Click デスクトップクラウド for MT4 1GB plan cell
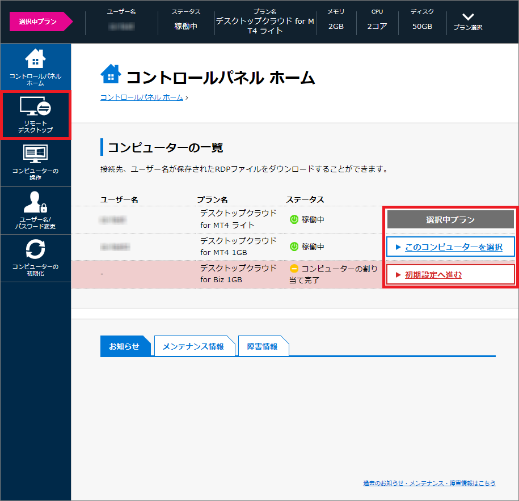 click(x=238, y=247)
